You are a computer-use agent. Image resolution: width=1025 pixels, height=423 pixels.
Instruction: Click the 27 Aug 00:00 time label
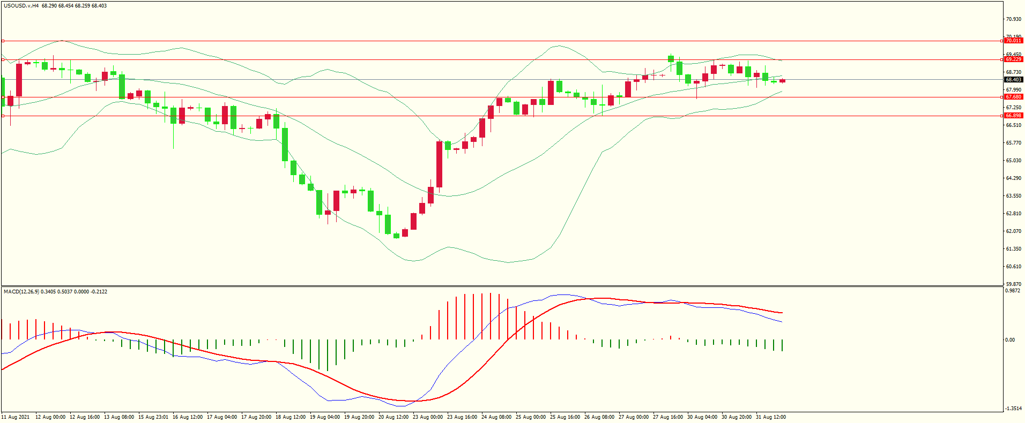(634, 417)
